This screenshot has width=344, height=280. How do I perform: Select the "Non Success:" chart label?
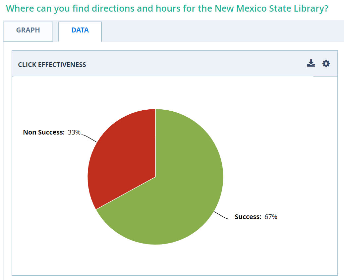pos(44,132)
